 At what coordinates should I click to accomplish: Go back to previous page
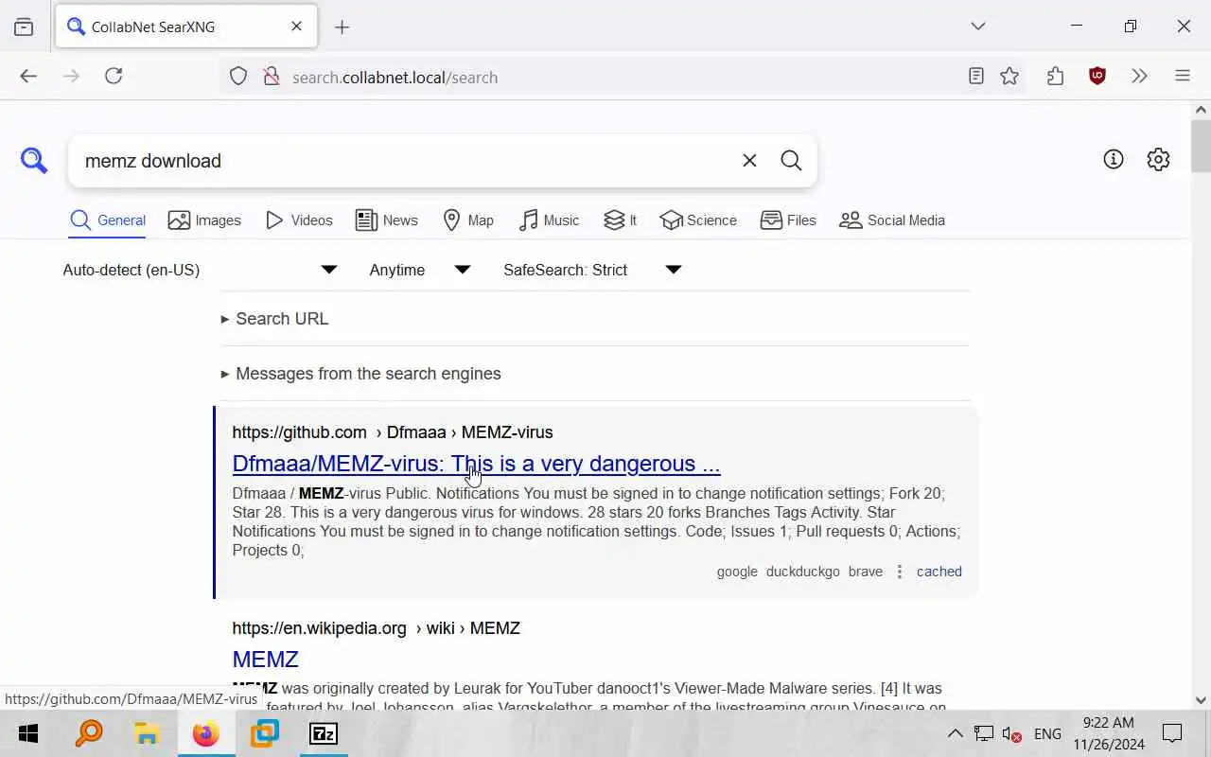pos(28,77)
